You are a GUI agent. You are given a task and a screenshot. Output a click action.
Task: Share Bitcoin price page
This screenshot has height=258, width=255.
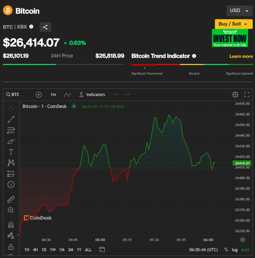pos(45,27)
